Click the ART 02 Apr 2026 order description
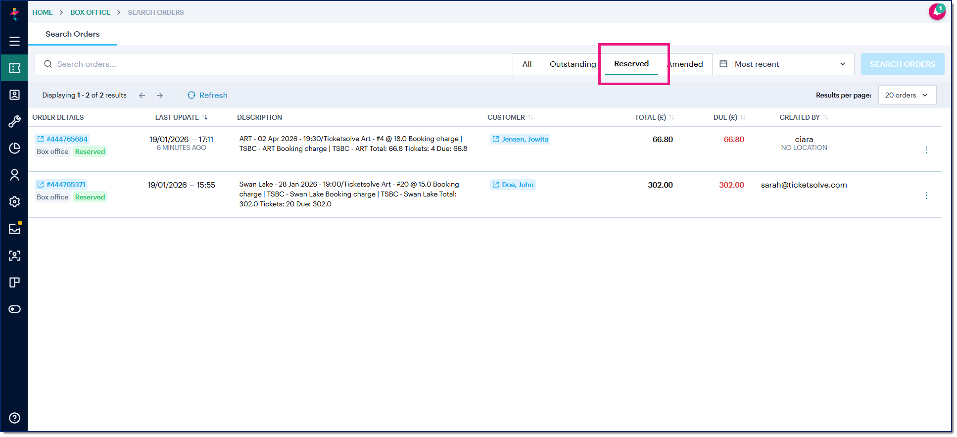 coord(353,144)
